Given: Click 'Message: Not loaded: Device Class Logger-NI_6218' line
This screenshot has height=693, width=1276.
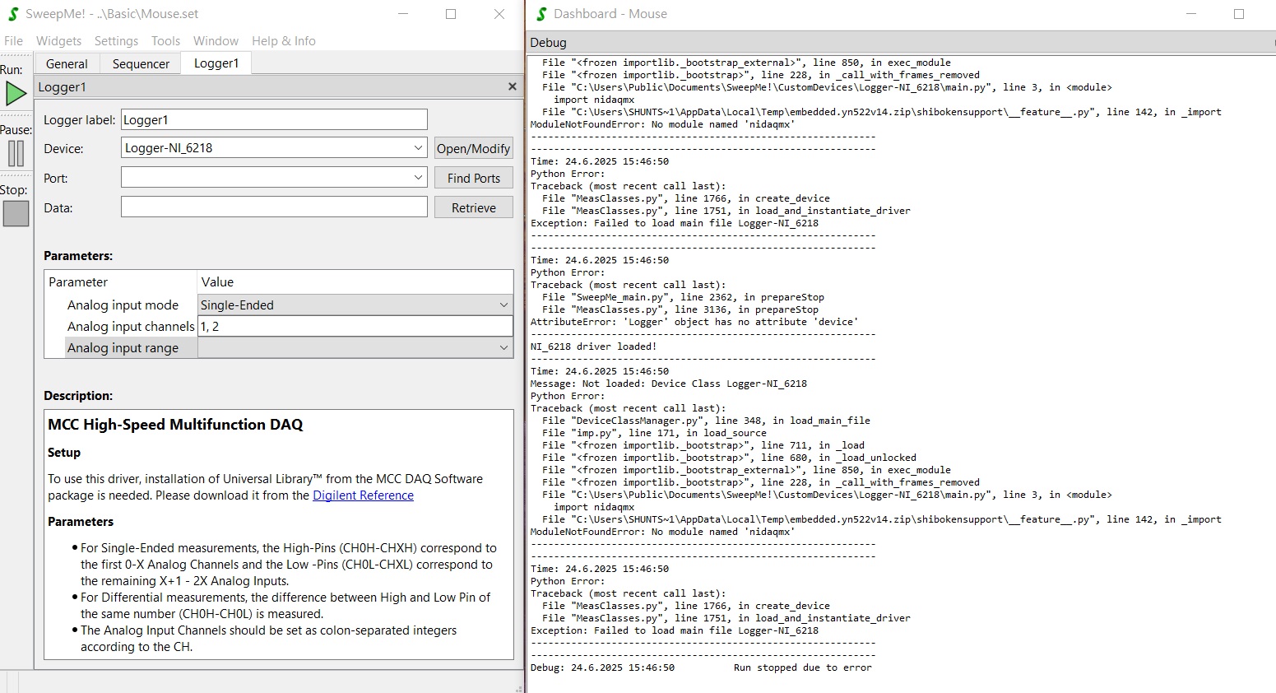Looking at the screenshot, I should [x=669, y=384].
